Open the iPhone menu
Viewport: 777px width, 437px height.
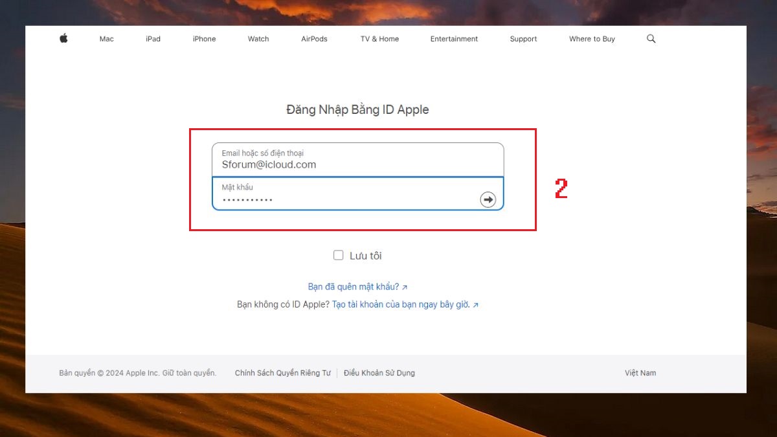click(x=204, y=39)
